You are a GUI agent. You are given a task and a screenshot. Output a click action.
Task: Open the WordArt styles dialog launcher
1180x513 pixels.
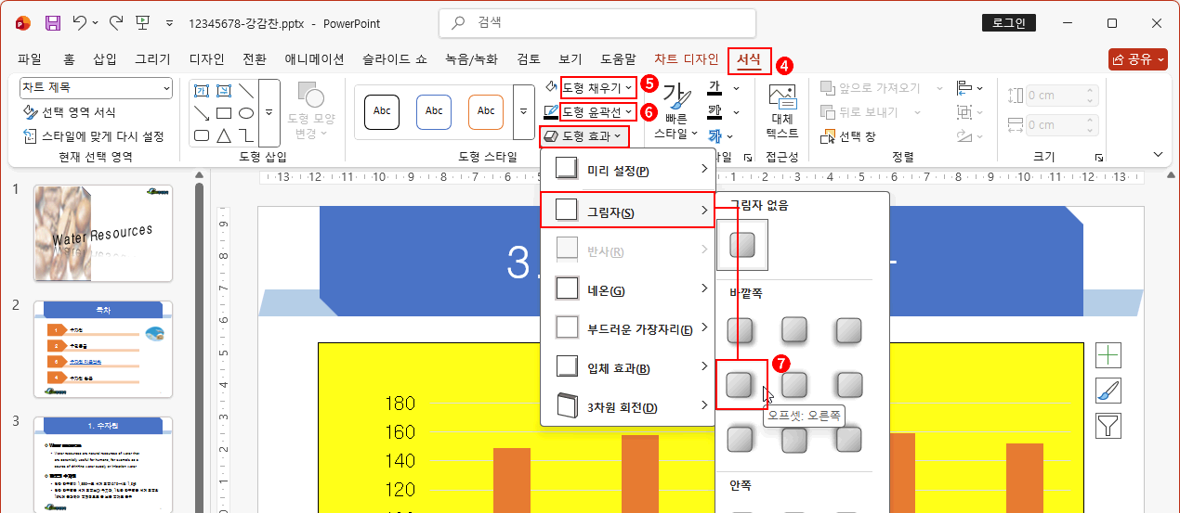[748, 158]
